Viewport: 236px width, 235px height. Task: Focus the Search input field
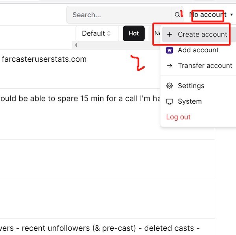pos(120,15)
